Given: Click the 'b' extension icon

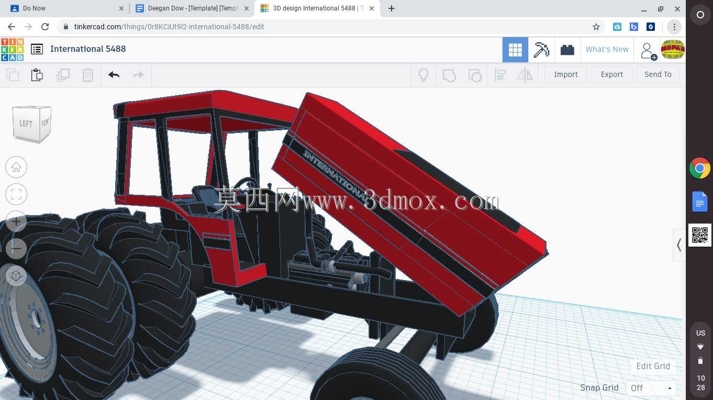Looking at the screenshot, I should pos(634,27).
